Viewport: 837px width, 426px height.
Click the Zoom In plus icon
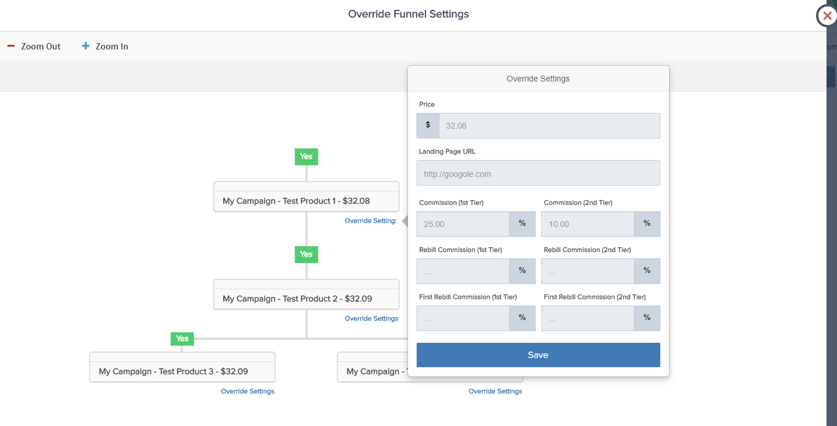coord(86,46)
